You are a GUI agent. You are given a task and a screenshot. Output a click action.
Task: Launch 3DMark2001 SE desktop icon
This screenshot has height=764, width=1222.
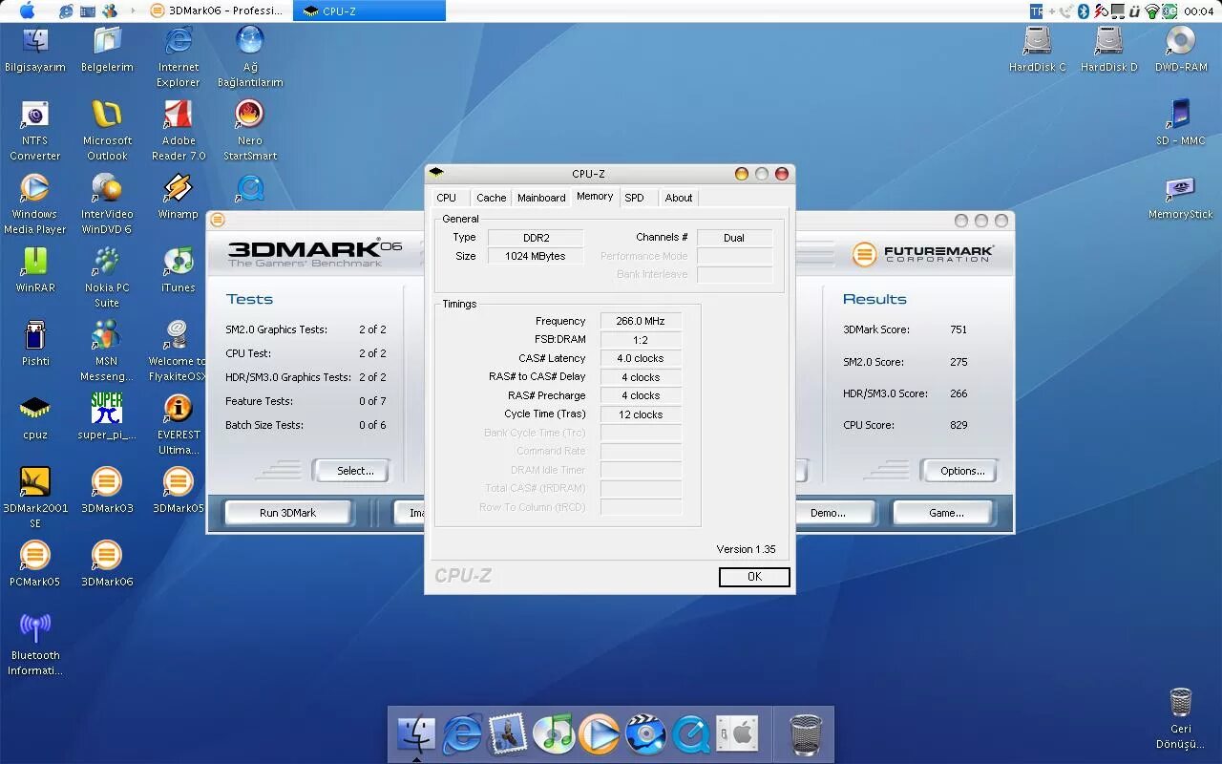coord(35,482)
